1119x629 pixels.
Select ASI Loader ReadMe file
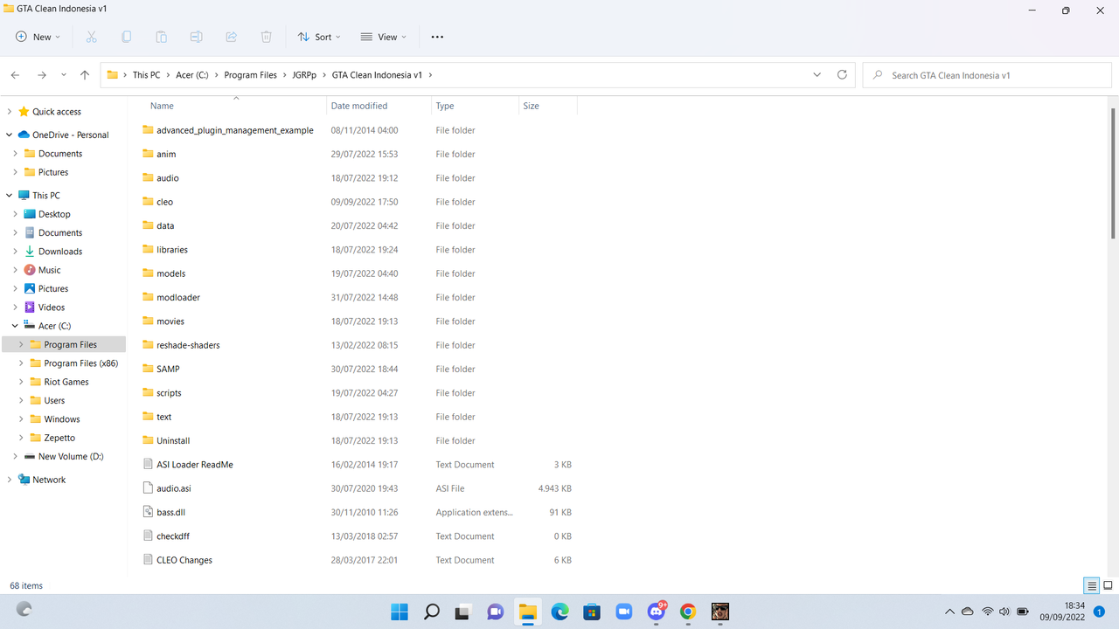195,465
